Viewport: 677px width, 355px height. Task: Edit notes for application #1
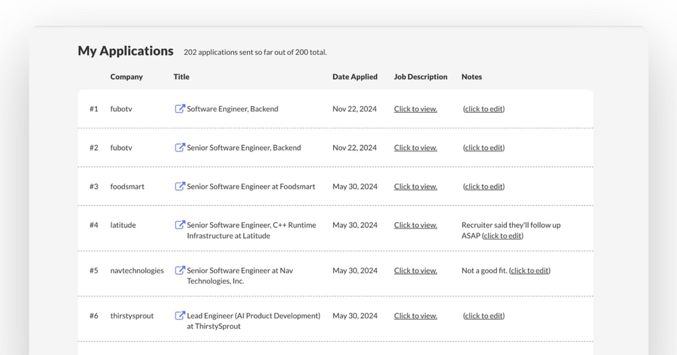(x=484, y=109)
